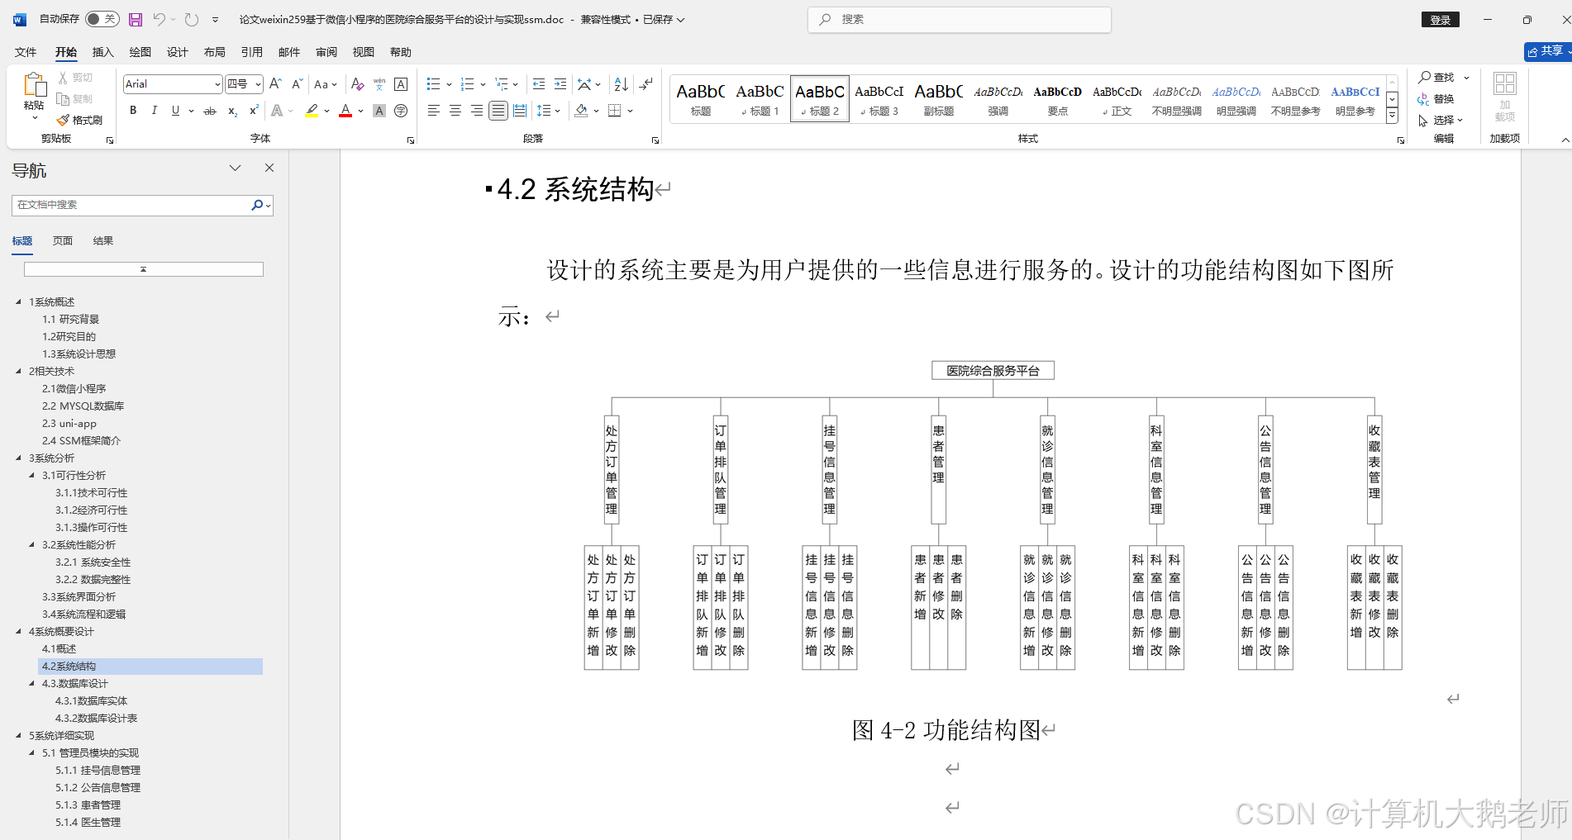Collapse the 5.1 管理员模块的实现 node
Image resolution: width=1572 pixels, height=840 pixels.
[x=31, y=752]
